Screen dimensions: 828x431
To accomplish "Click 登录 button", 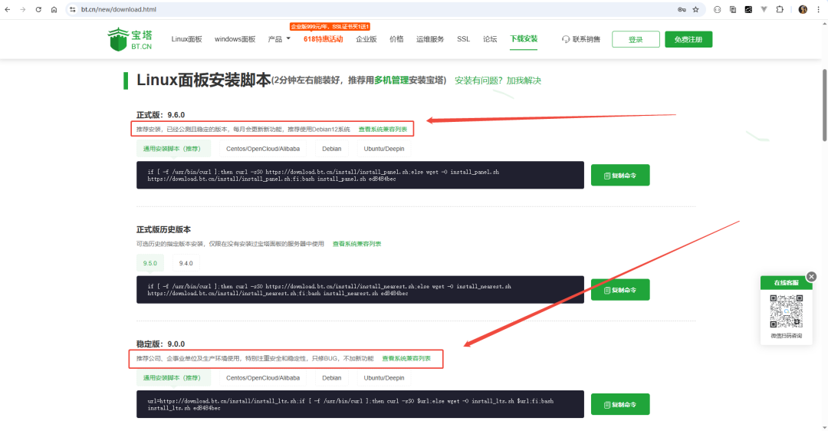I will 636,40.
